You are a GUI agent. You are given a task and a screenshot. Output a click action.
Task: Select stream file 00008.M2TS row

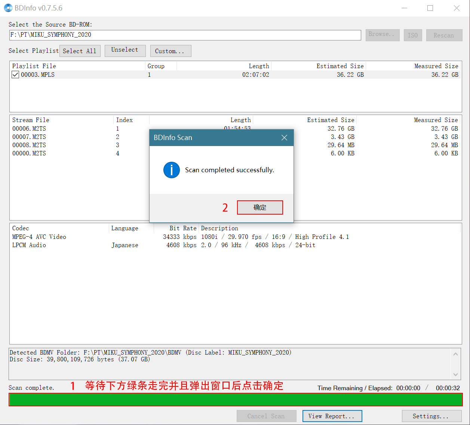coord(29,145)
